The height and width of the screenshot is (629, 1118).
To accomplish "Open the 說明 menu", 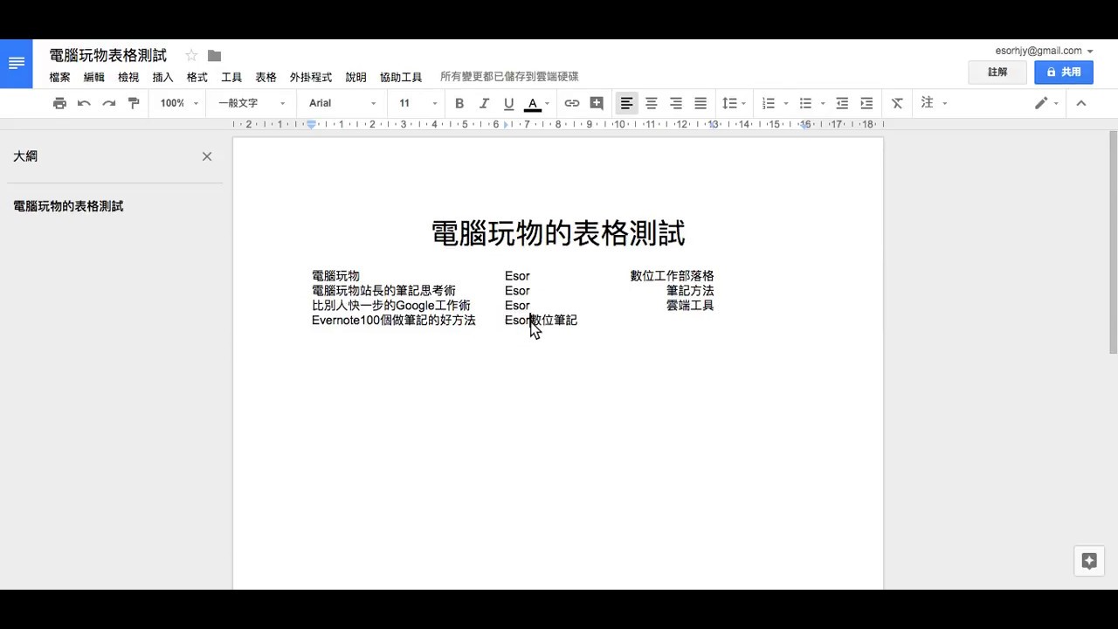I will (x=356, y=78).
